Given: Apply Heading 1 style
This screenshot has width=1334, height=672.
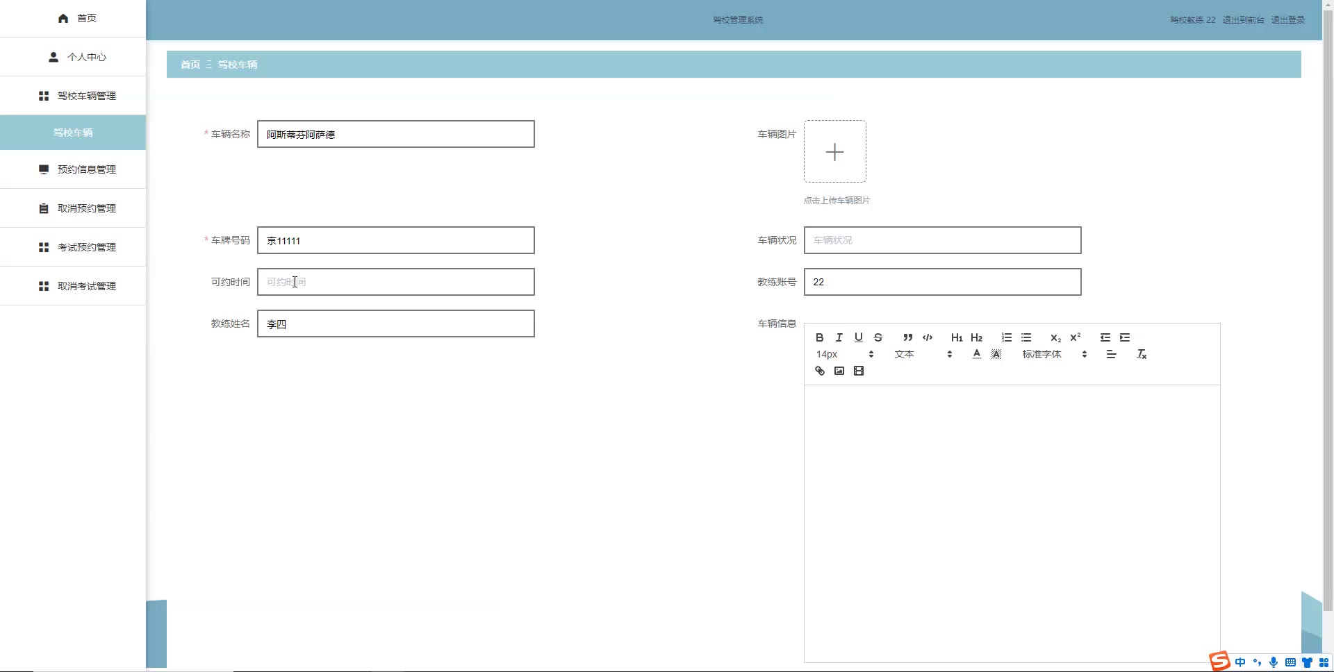Looking at the screenshot, I should click(957, 337).
